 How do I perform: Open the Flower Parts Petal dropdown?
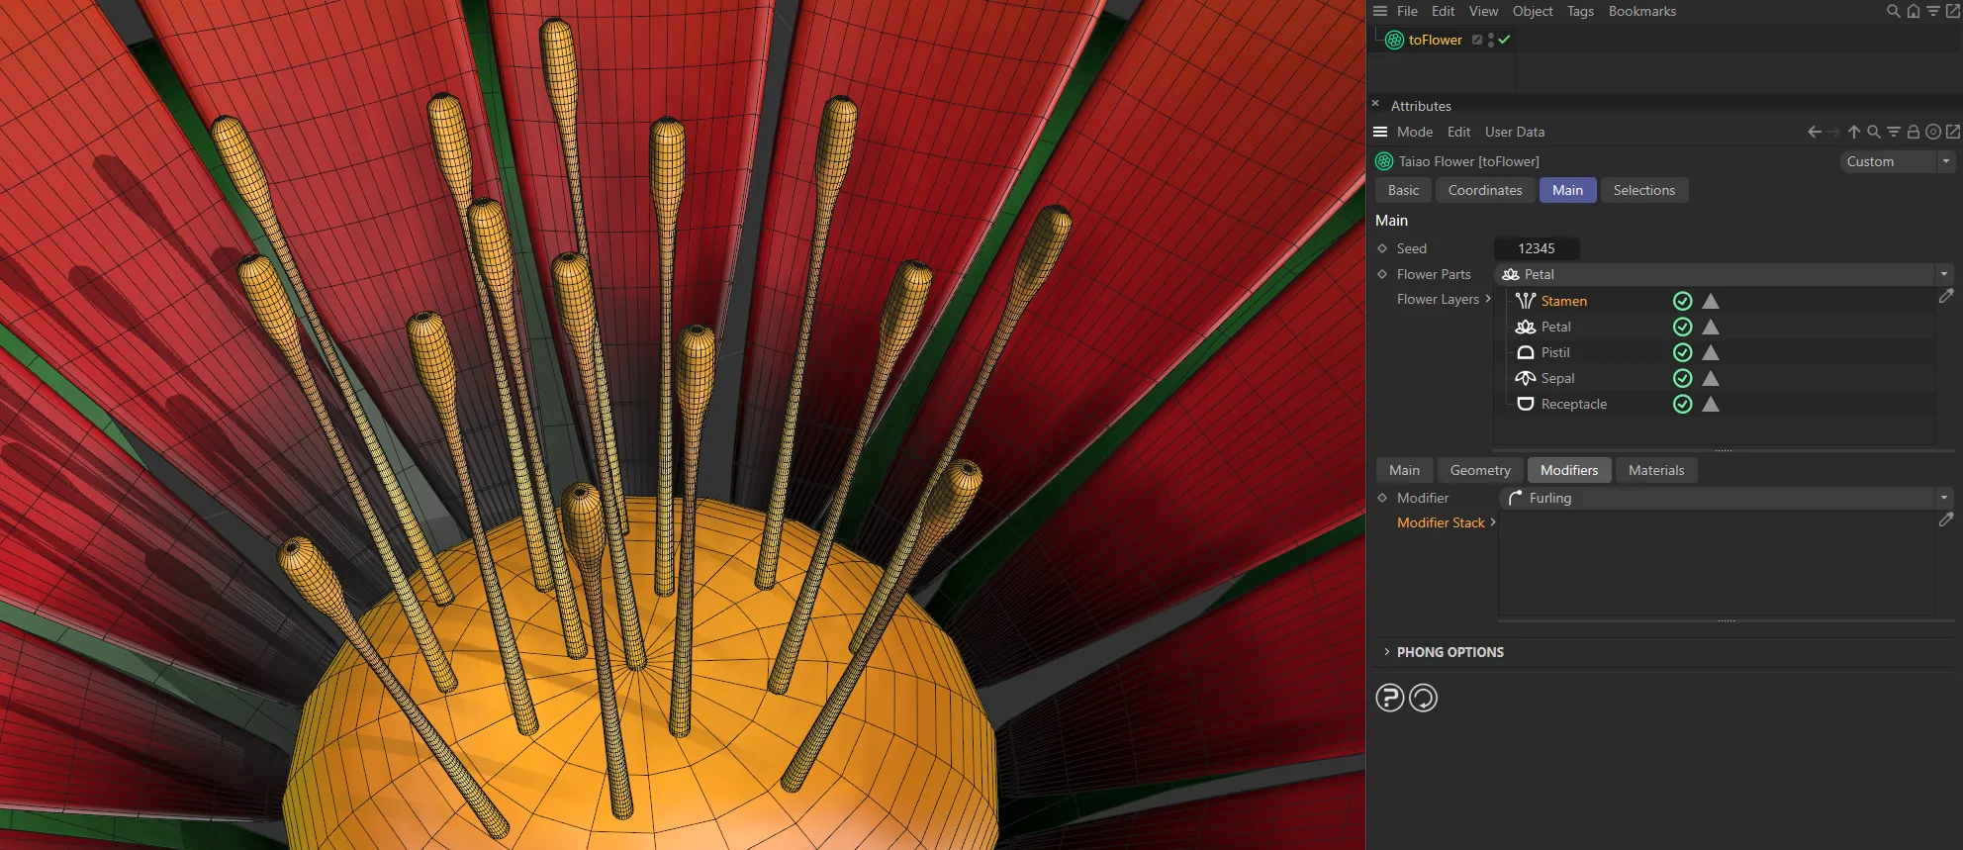1725,274
